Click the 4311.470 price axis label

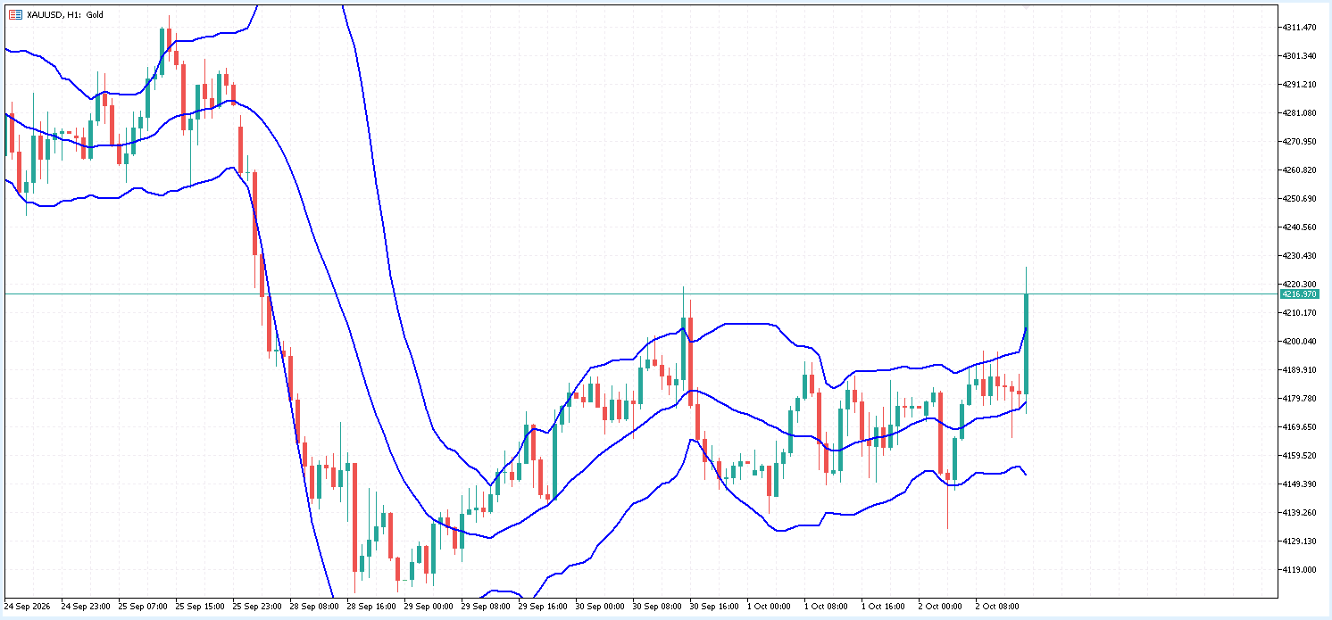(1300, 28)
